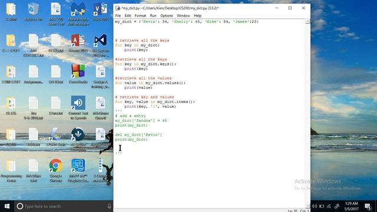This screenshot has height=212, width=377.
Task: Click the comment '# add a entry'
Action: click(x=130, y=116)
